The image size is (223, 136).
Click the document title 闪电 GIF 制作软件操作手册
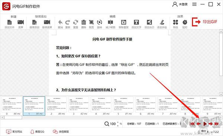coord(112,39)
